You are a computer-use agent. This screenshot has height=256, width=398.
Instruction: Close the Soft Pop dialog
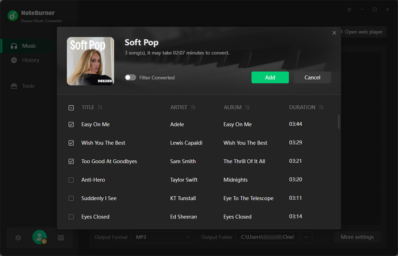click(334, 33)
